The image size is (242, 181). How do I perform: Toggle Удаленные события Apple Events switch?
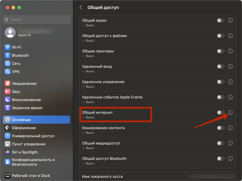[x=221, y=97]
